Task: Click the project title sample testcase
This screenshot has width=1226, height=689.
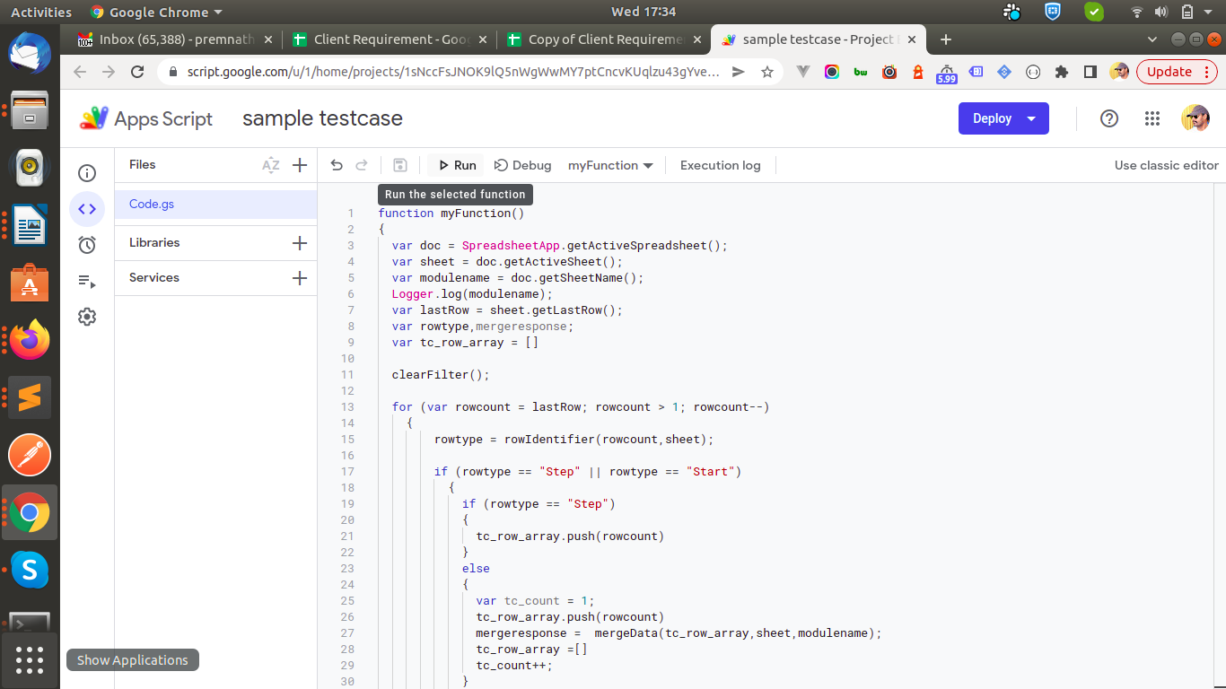Action: click(x=323, y=118)
